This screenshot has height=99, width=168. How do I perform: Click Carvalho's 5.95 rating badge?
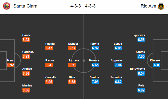pos(49,82)
